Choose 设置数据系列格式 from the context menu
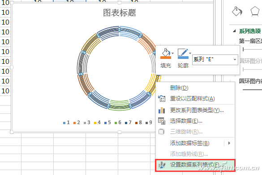This screenshot has height=175, width=262. [195, 165]
